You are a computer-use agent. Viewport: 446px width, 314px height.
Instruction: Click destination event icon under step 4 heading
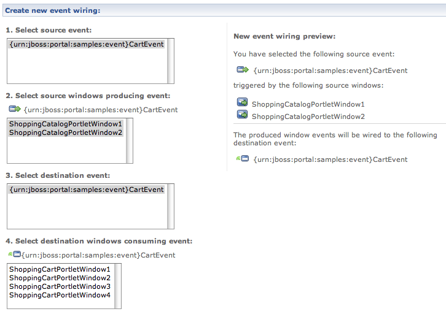pyautogui.click(x=14, y=255)
